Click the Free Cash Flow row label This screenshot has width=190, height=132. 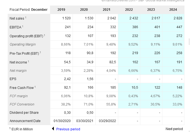point(23,88)
